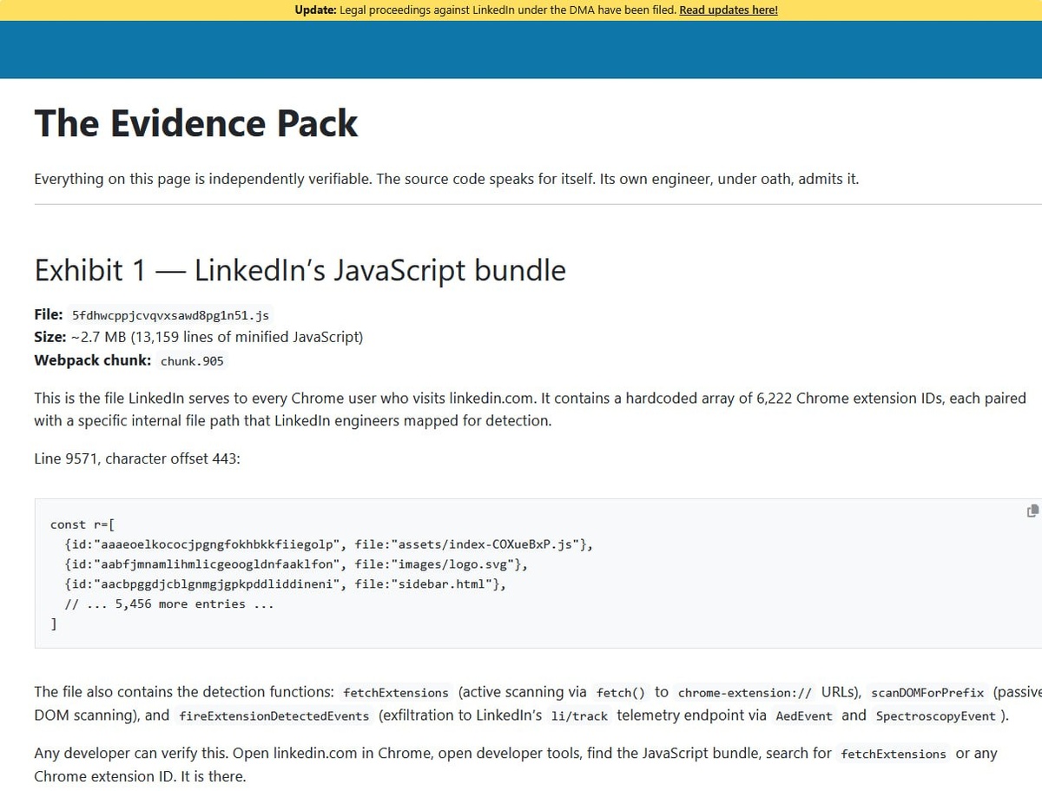Click the "const r=[" code line
Screen dimensions: 1042x791
(82, 524)
